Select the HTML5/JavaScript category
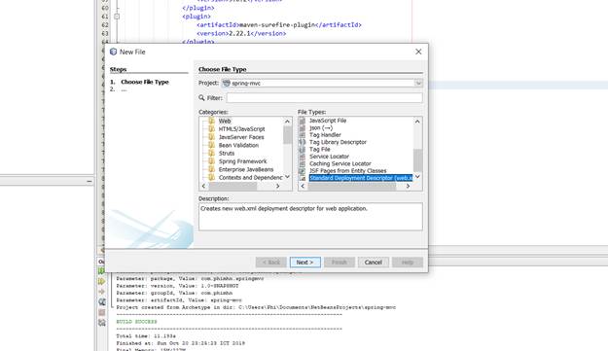This screenshot has height=351, width=608. coord(241,129)
